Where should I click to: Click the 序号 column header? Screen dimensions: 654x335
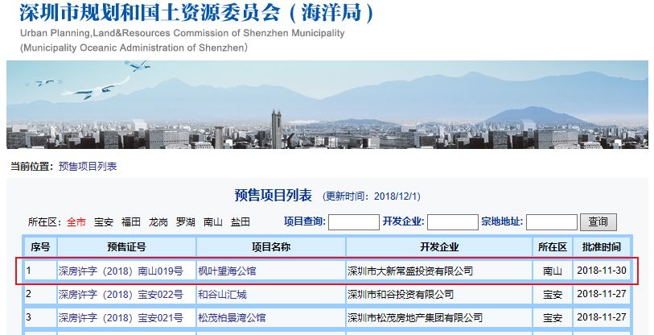[40, 247]
